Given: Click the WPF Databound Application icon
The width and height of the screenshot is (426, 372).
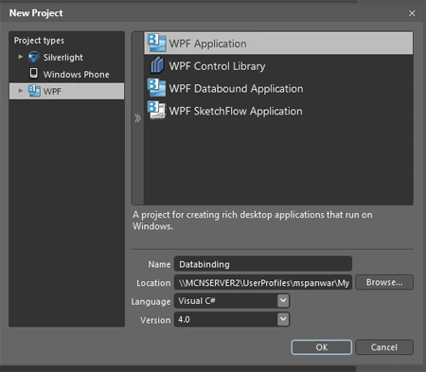Looking at the screenshot, I should (x=156, y=88).
